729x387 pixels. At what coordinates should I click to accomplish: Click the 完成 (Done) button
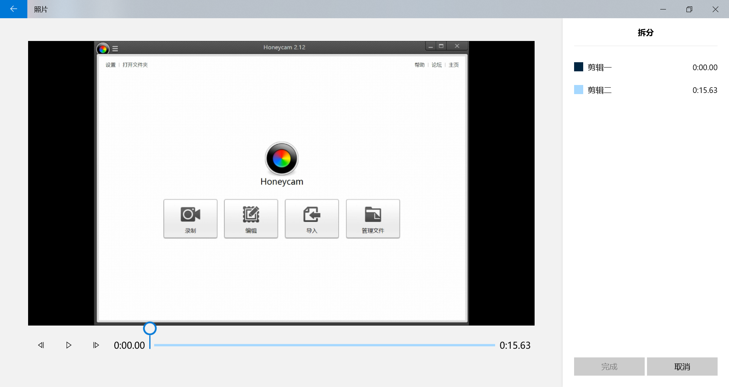609,367
